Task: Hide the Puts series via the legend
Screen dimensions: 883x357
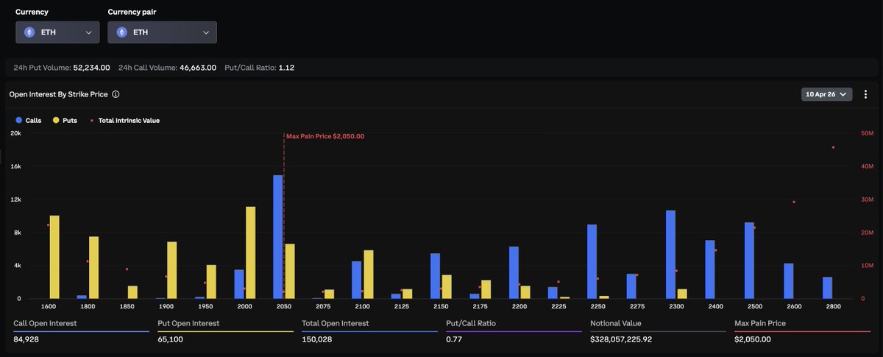Action: coord(65,120)
